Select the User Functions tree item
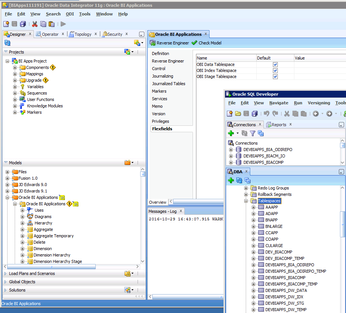346x313 pixels. pos(41,99)
